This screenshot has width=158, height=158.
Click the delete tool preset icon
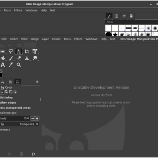[21, 154]
